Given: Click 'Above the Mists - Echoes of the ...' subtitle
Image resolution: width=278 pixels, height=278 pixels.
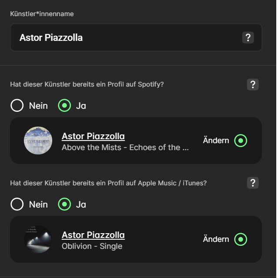Looking at the screenshot, I should click(125, 147).
